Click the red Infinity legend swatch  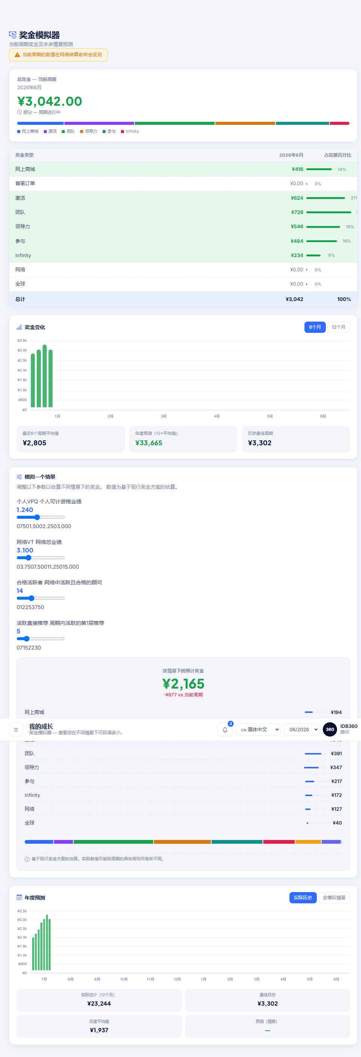122,132
